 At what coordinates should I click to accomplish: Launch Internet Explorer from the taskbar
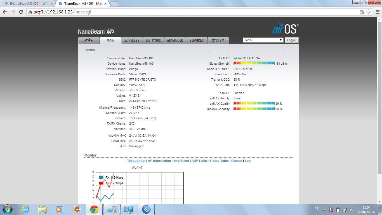pos(25,209)
